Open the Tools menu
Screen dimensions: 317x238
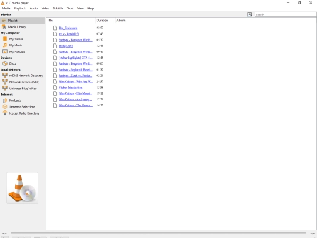click(x=70, y=8)
